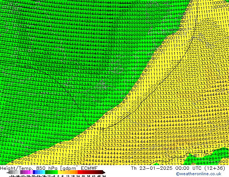229x177 pixels.
Task: Click the gray left arrow end of color scale
Action: (8, 172)
